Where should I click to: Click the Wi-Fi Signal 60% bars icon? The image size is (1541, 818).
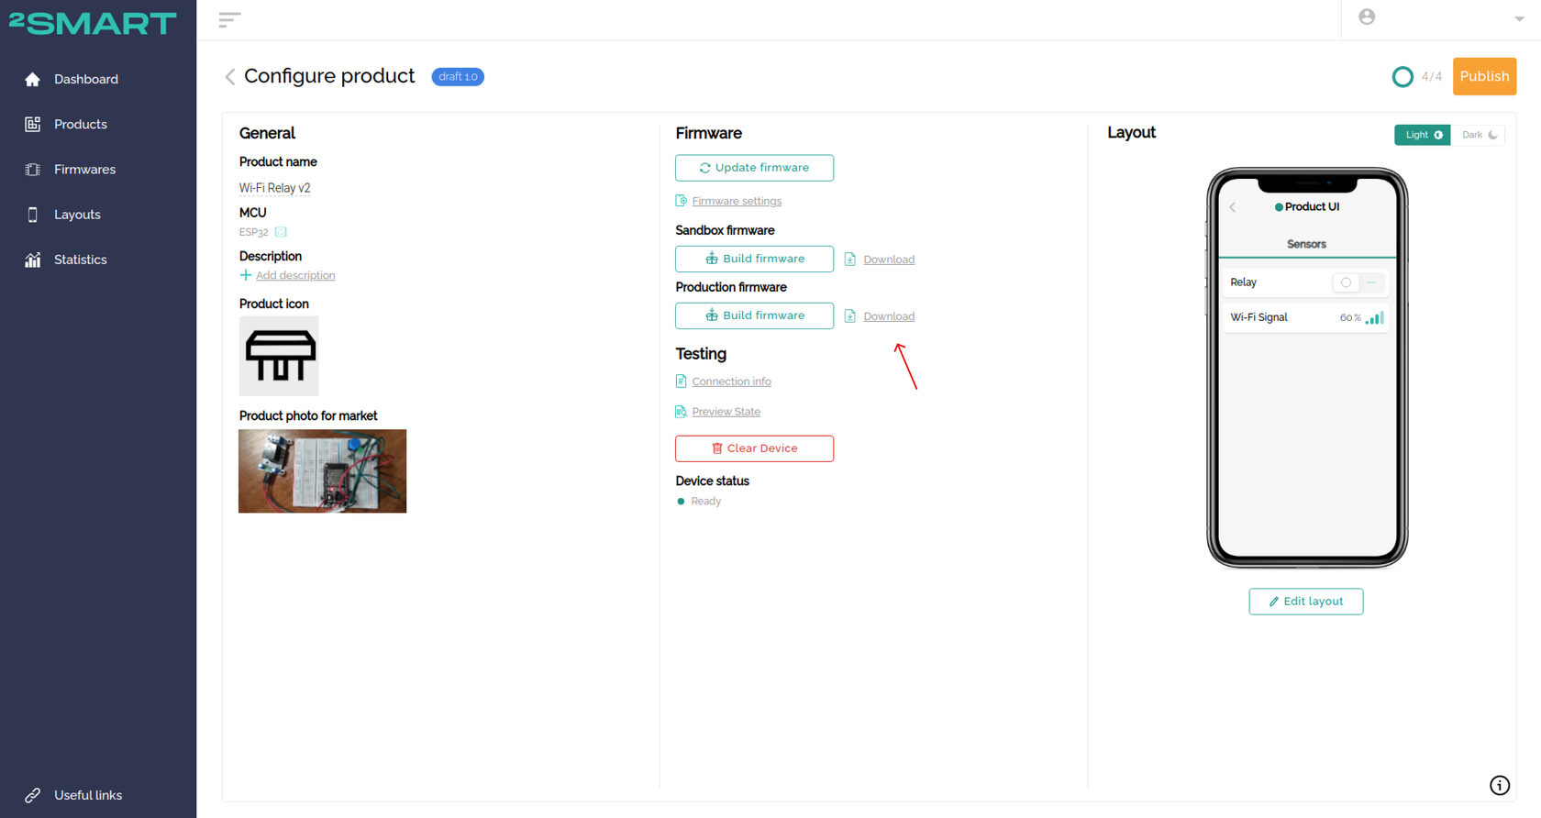1375,318
